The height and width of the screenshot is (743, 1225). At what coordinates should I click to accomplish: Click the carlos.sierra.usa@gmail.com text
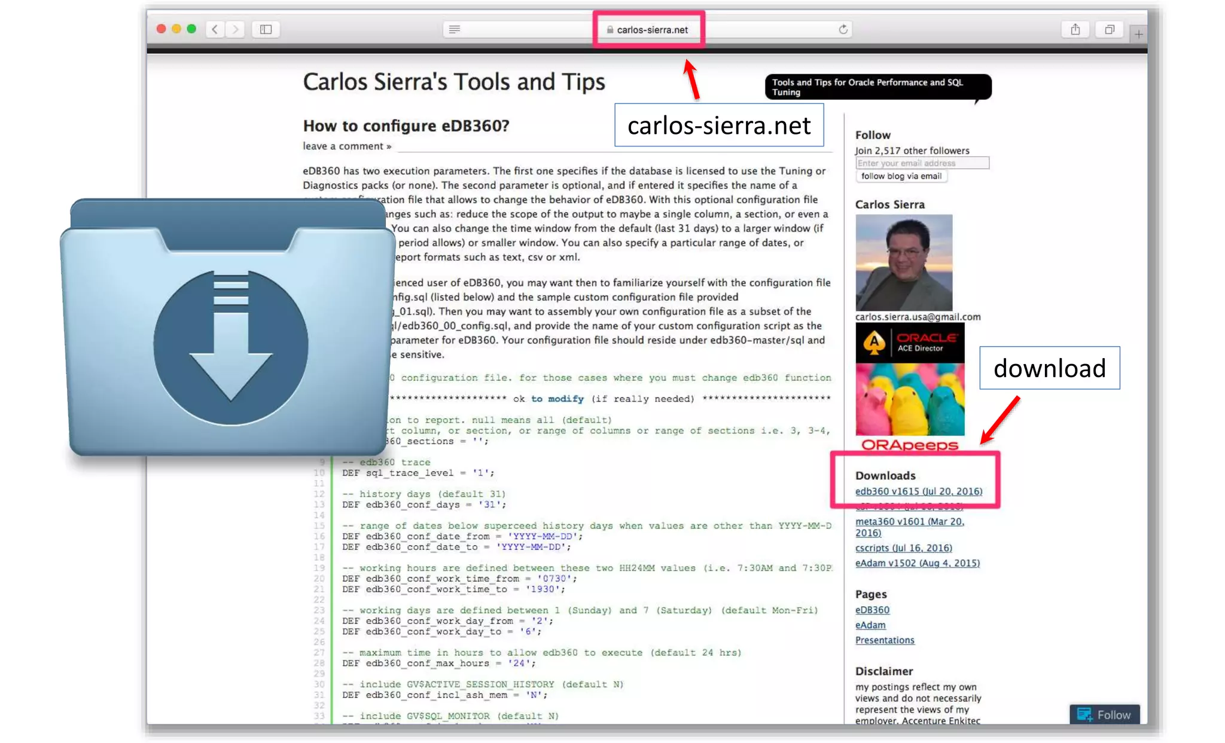point(918,317)
